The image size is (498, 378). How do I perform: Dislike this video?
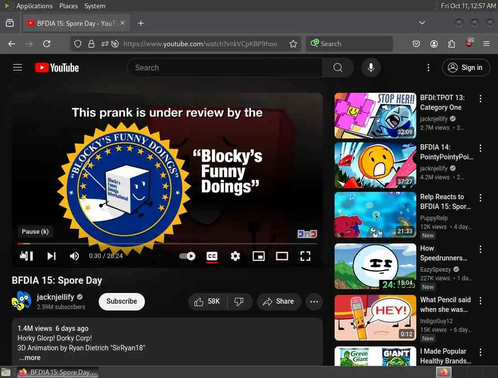[x=239, y=301]
